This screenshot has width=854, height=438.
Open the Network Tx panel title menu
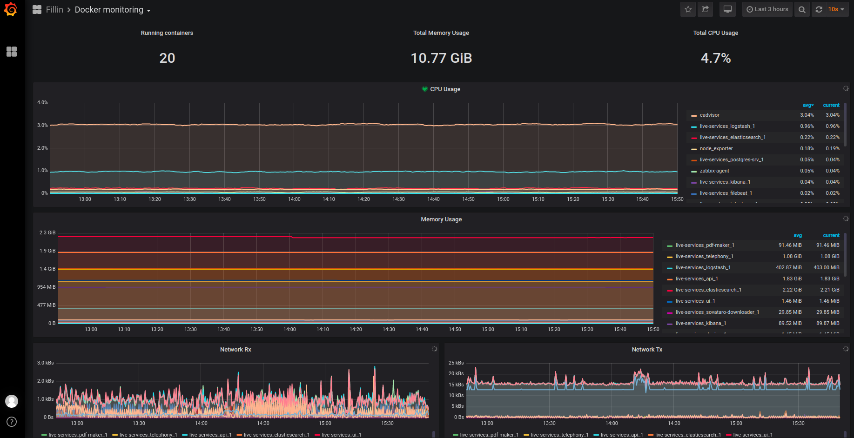click(647, 350)
